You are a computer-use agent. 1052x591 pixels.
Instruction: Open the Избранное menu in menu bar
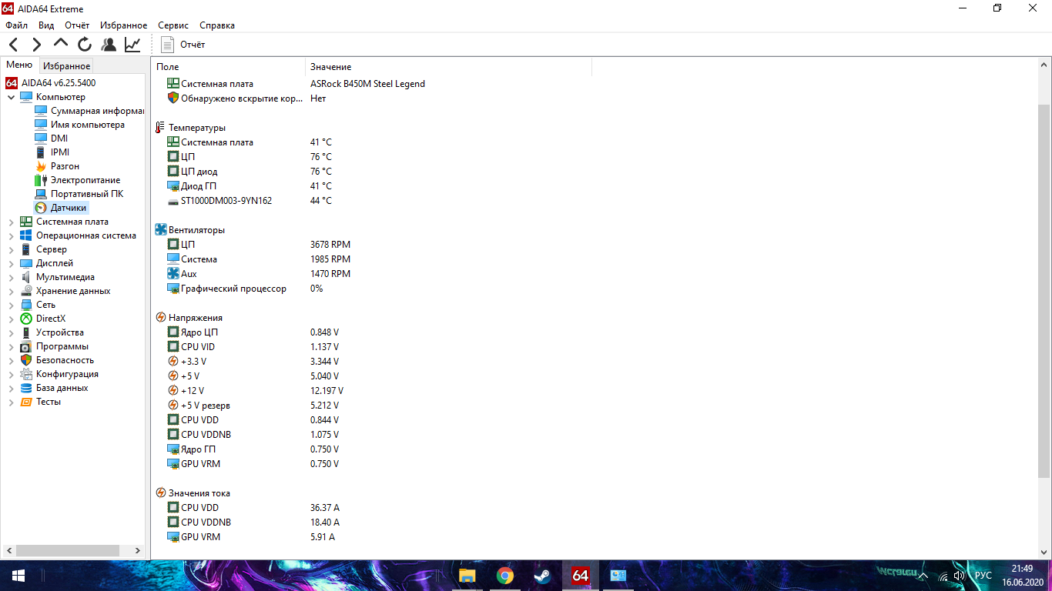click(123, 25)
